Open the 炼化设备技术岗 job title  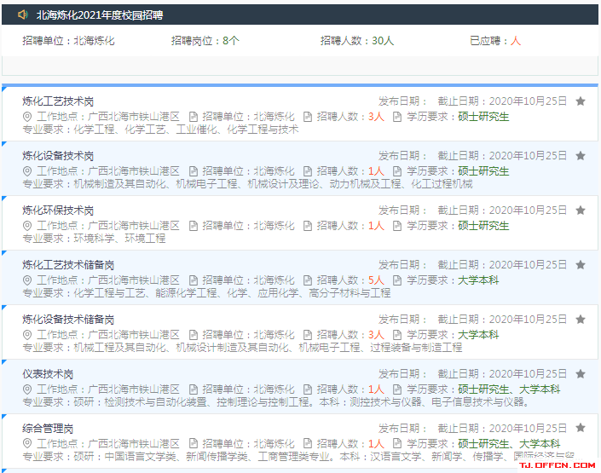pos(58,156)
